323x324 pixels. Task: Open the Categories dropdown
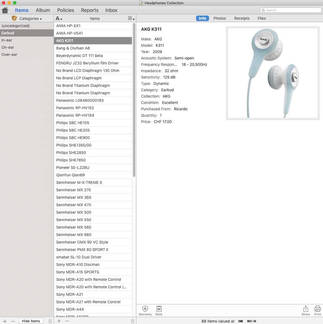pyautogui.click(x=30, y=18)
